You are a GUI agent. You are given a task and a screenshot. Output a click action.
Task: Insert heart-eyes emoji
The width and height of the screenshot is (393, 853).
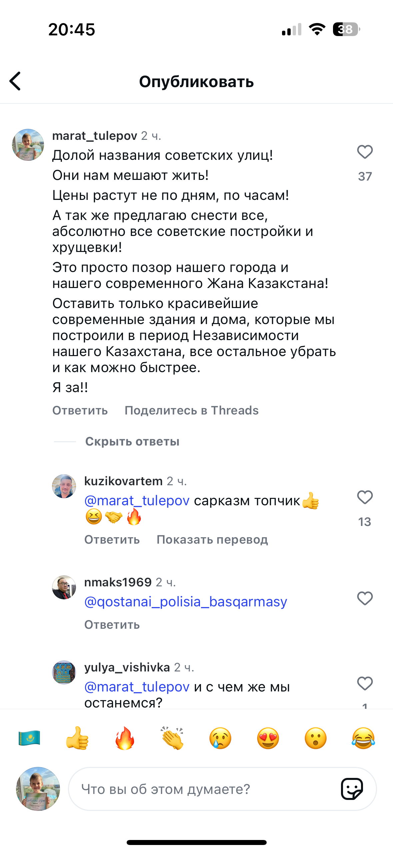(x=268, y=738)
